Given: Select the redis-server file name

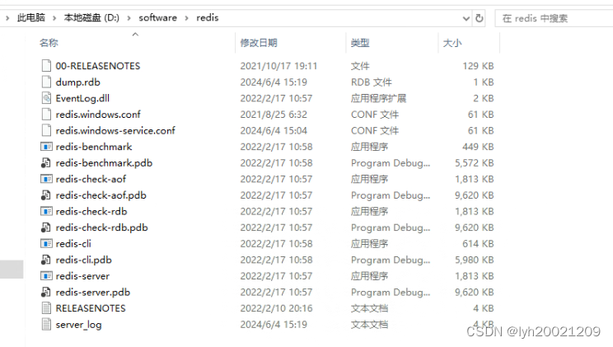Looking at the screenshot, I should pos(82,276).
